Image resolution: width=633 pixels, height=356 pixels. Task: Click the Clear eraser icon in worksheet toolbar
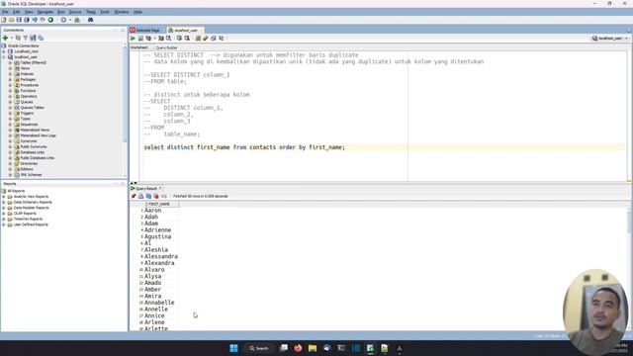(206, 39)
